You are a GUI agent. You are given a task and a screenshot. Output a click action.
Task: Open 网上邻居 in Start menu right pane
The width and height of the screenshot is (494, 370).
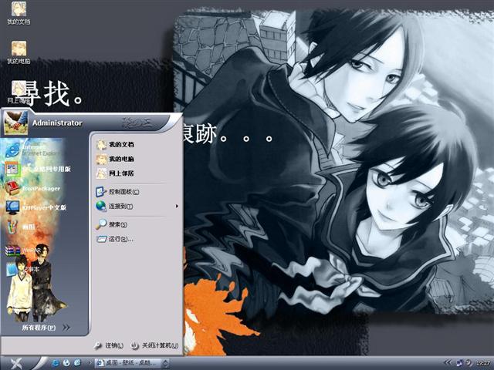(x=115, y=173)
